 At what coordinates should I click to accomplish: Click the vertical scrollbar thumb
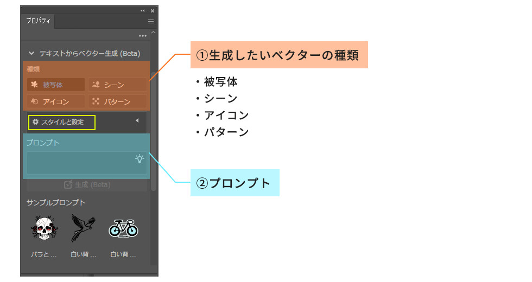(x=153, y=131)
